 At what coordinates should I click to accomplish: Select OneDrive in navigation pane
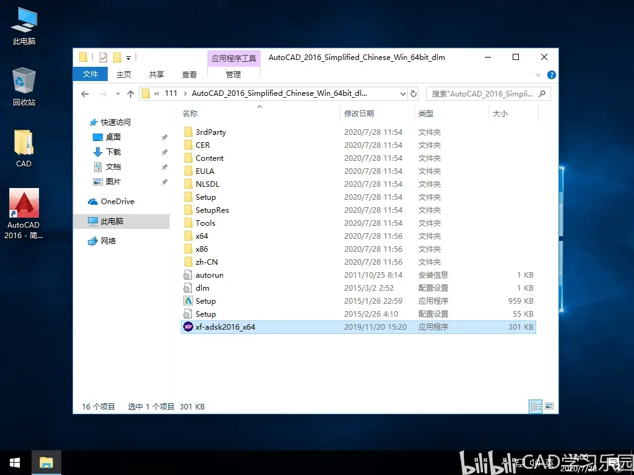[x=117, y=201]
